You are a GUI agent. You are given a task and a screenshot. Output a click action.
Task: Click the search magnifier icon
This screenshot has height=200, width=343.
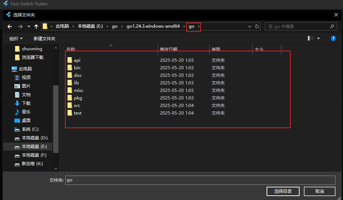pyautogui.click(x=332, y=27)
